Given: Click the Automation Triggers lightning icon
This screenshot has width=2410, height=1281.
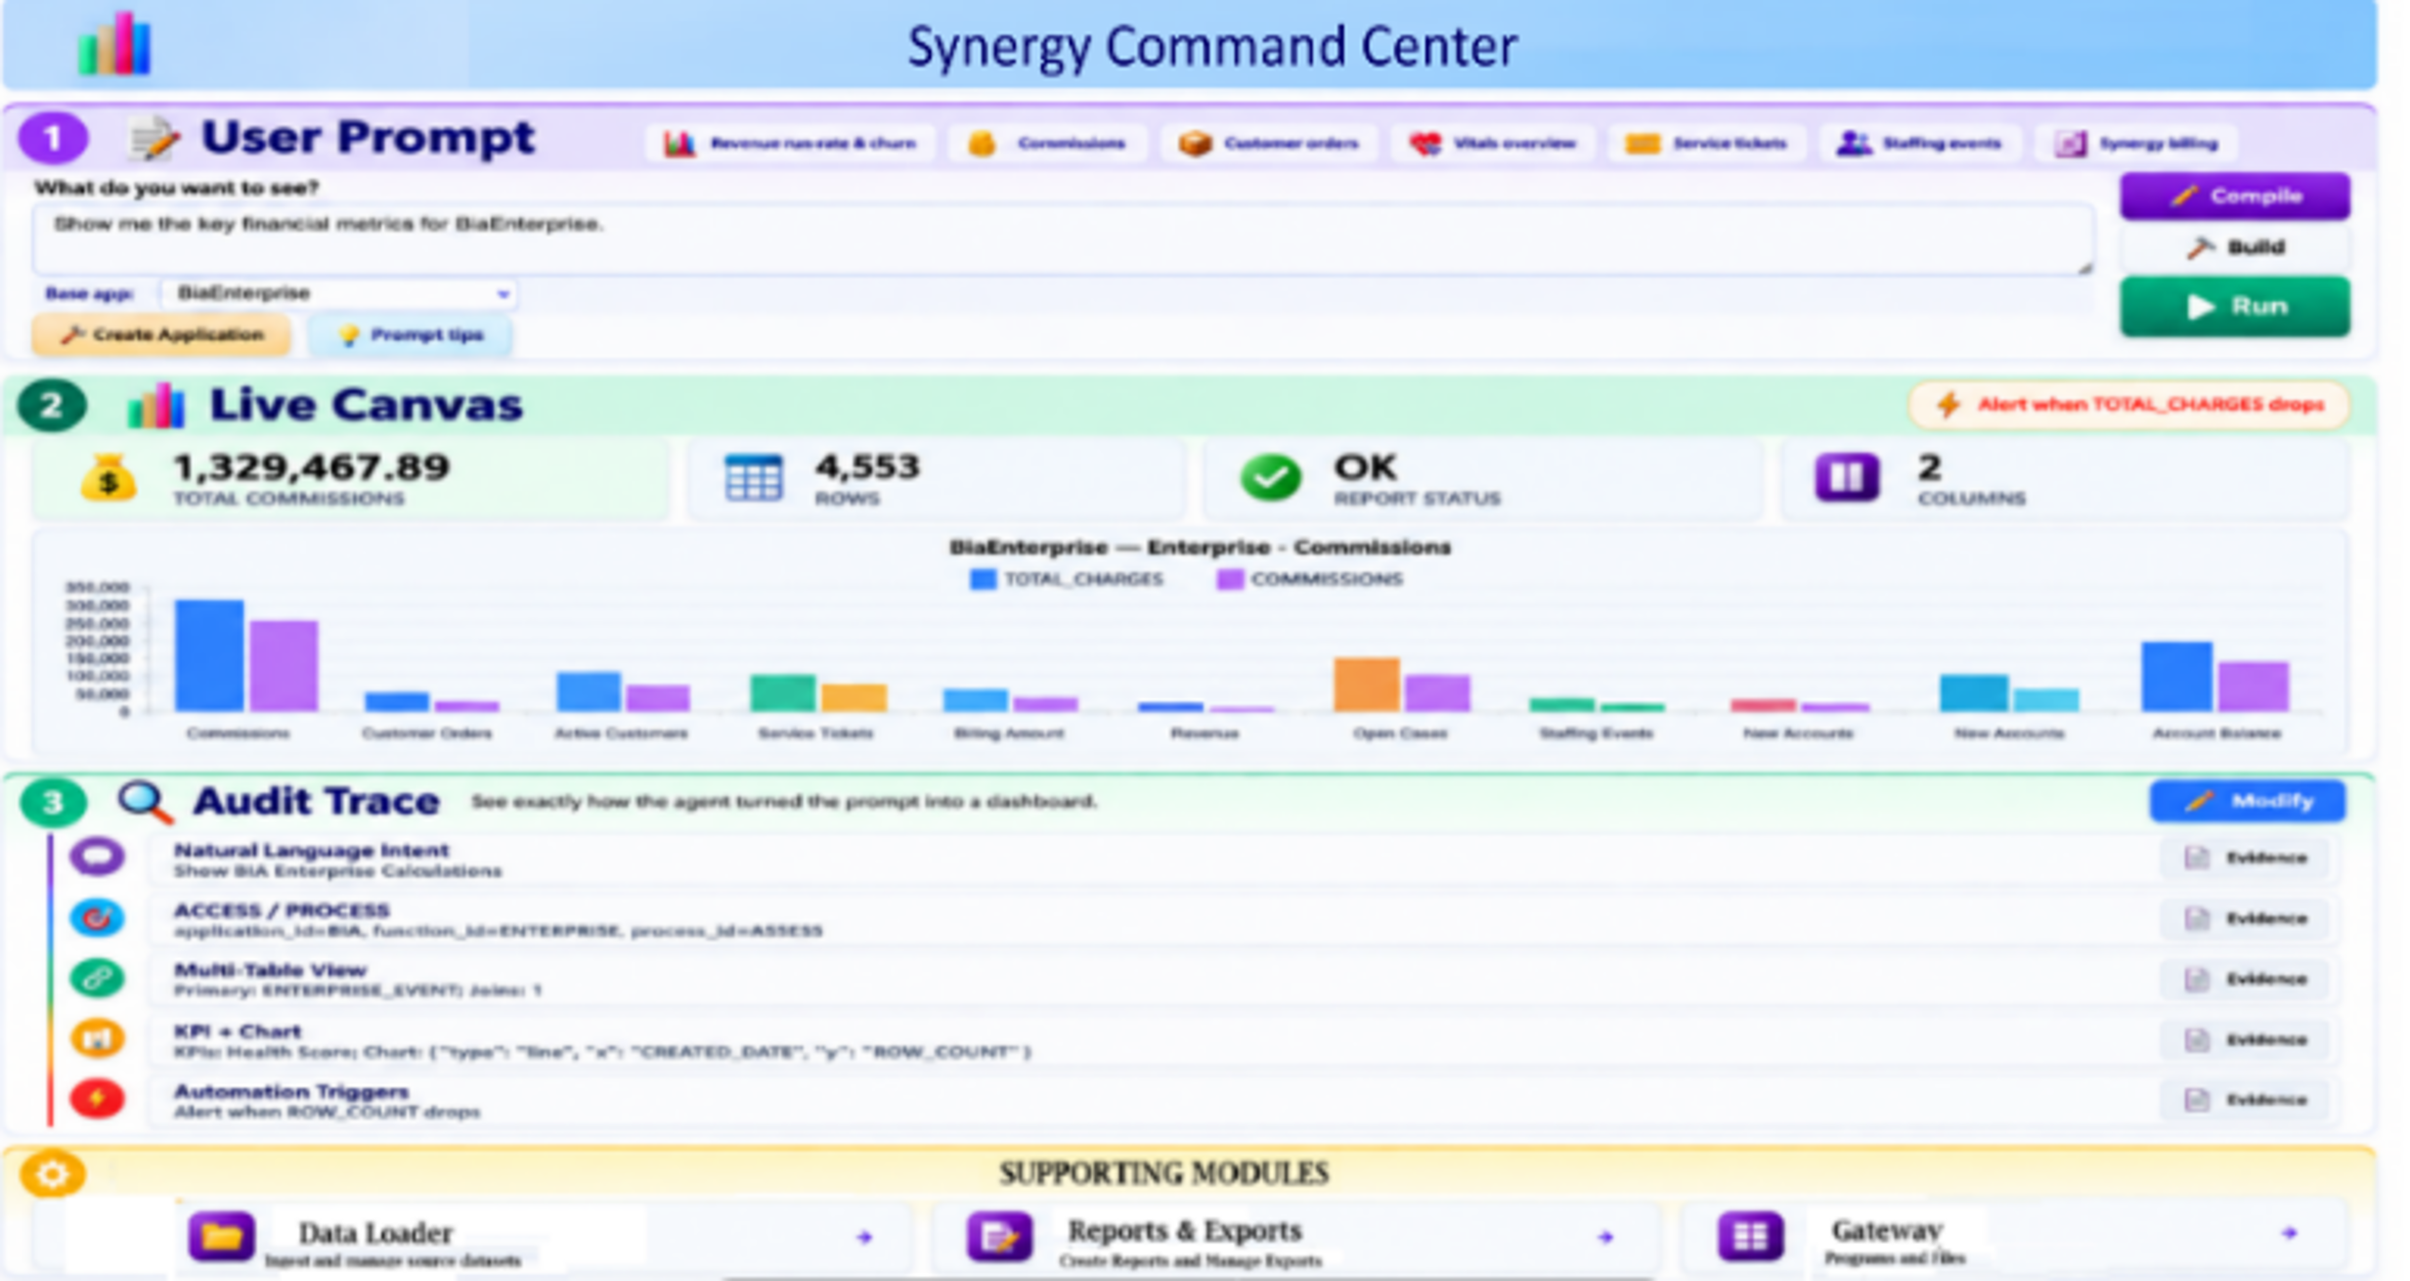Looking at the screenshot, I should click(x=97, y=1099).
